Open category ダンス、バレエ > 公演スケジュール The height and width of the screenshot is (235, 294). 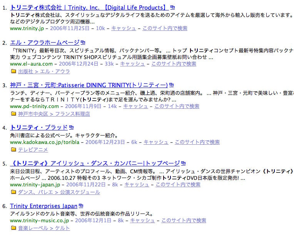tap(59, 192)
